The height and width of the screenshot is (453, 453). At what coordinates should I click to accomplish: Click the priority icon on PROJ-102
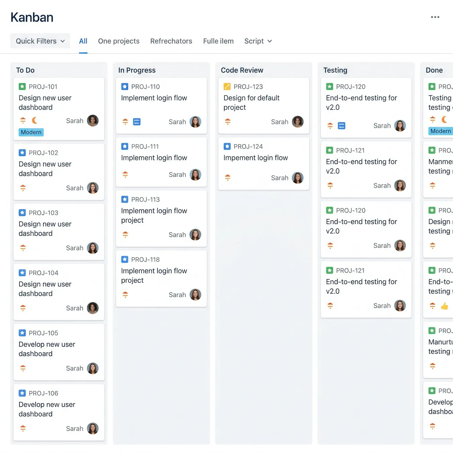point(23,188)
